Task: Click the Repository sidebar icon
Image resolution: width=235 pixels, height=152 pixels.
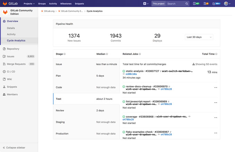Action: click(x=4, y=49)
